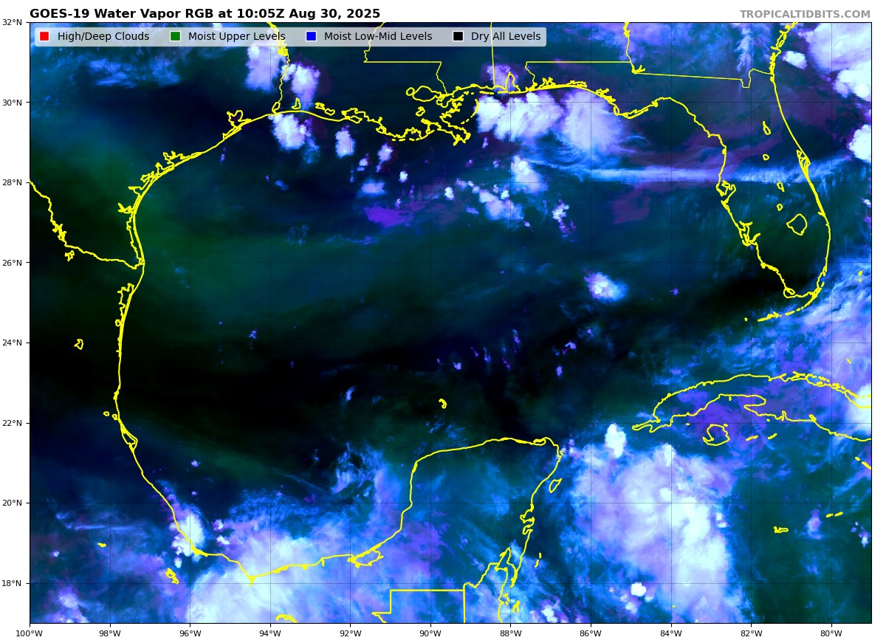886x640 pixels.
Task: Click the TROPICALTIDBITS.COM text
Action: [805, 14]
